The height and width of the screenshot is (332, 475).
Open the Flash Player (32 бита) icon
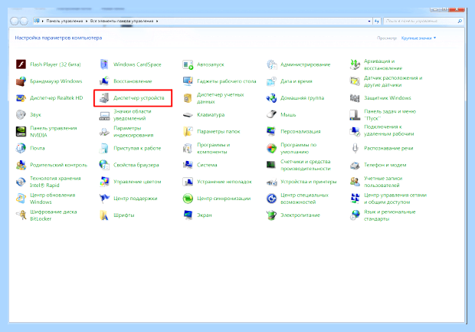[21, 64]
